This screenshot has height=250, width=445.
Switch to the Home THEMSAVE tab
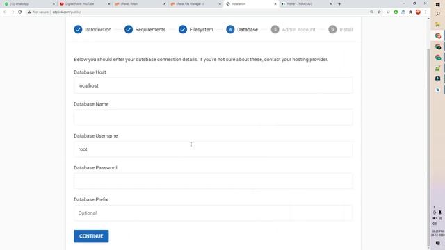click(306, 4)
